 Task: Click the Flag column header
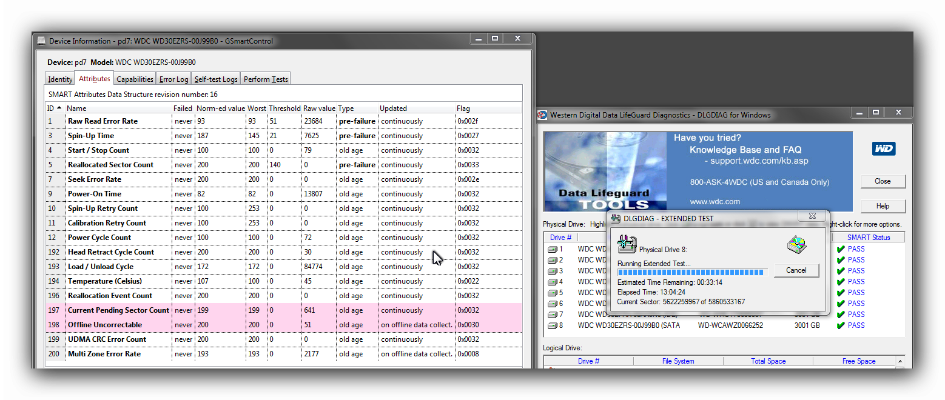tap(488, 108)
